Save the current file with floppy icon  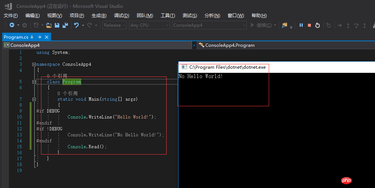tap(57, 25)
